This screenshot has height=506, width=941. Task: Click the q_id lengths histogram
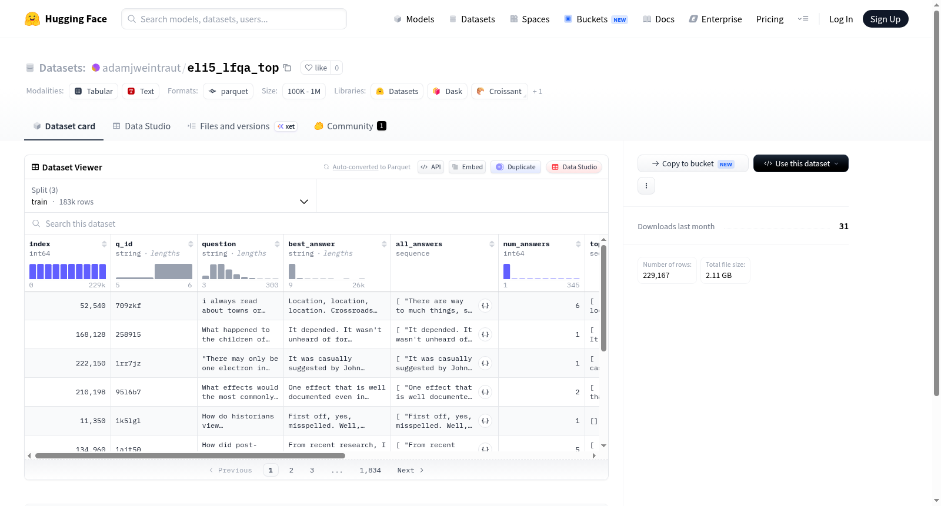point(154,272)
